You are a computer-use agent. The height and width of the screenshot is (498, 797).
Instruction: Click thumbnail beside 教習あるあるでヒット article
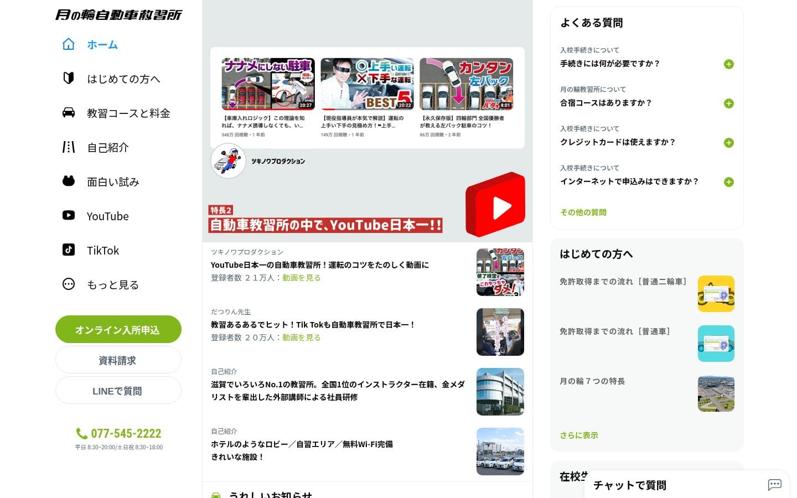click(500, 332)
